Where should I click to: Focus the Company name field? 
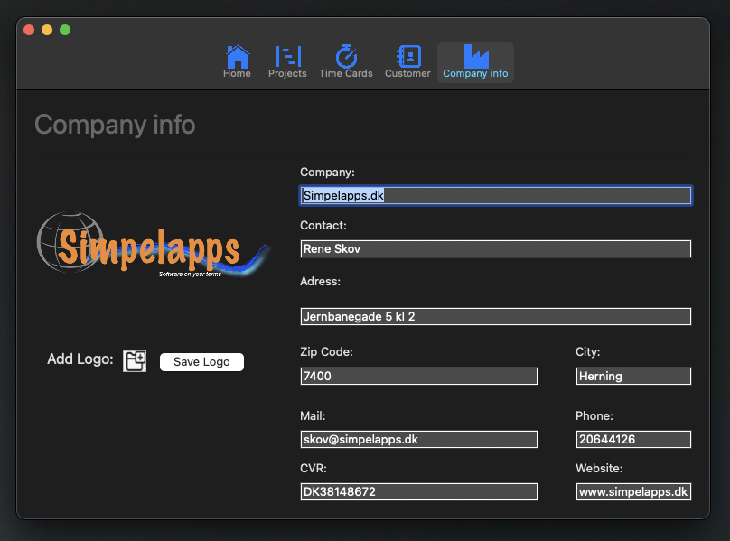495,195
